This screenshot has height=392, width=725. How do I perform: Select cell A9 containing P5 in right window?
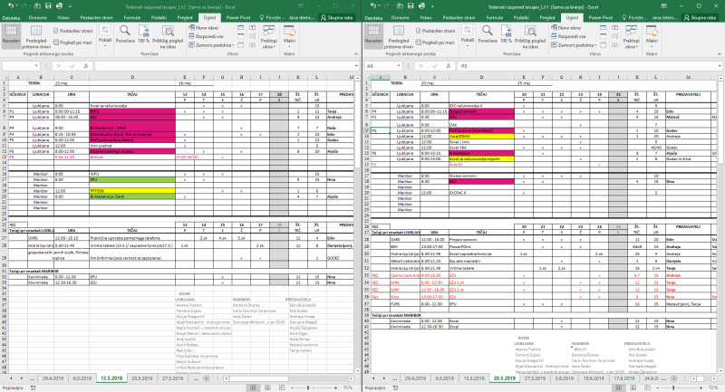380,130
